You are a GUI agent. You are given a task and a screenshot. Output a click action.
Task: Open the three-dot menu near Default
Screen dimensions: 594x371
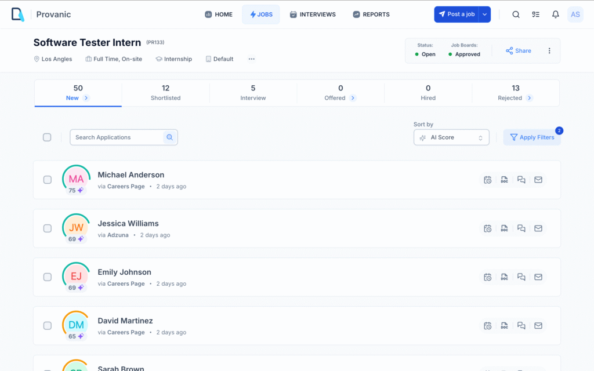pyautogui.click(x=251, y=59)
